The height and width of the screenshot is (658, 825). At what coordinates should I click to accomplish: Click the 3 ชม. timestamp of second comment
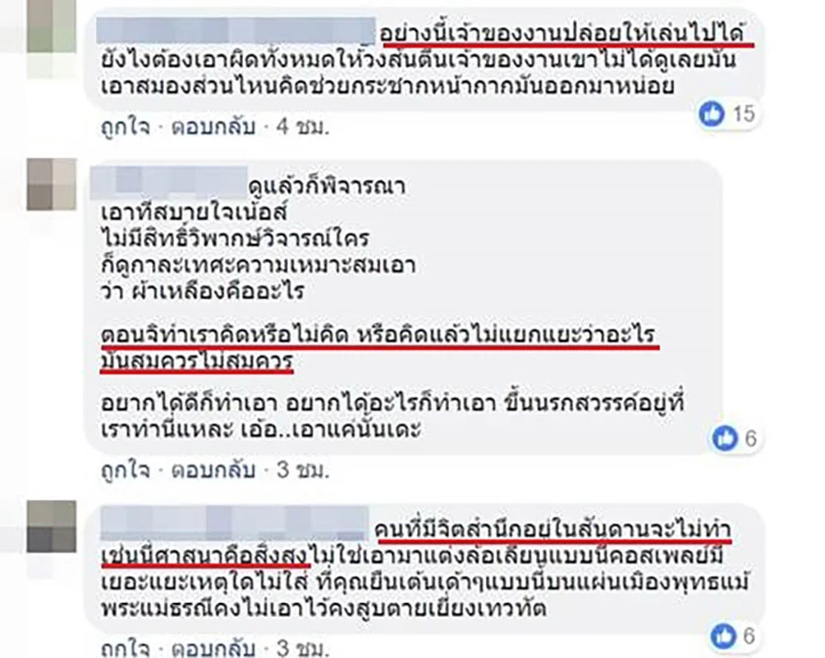(303, 470)
